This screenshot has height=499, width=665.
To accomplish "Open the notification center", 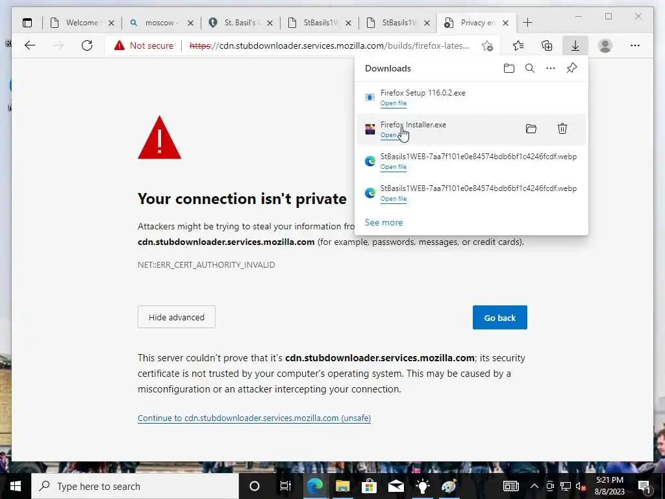I will 644,486.
